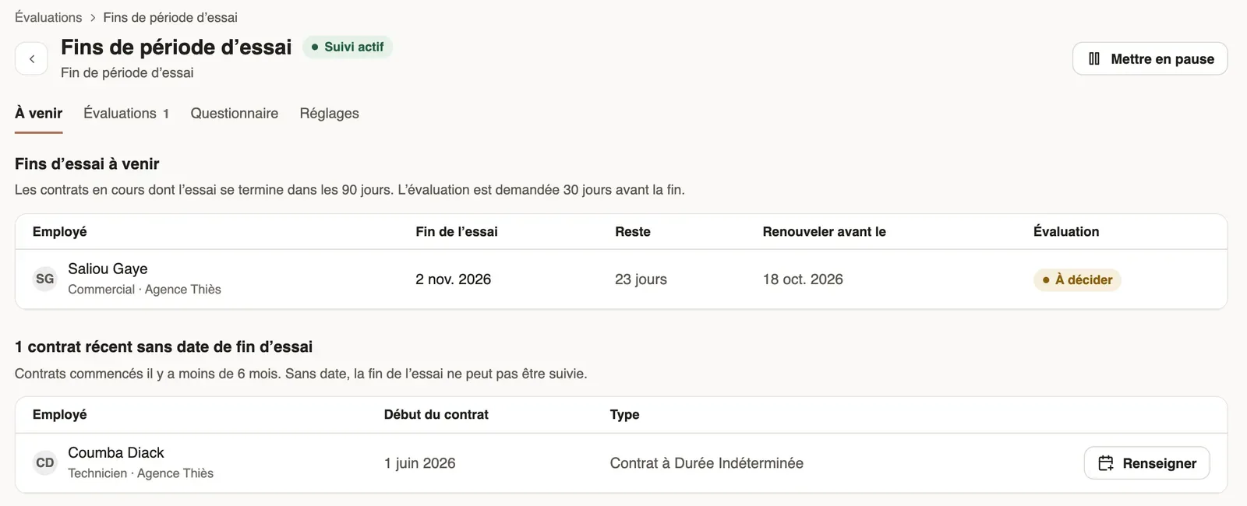Click Technicien · Agence Thiès subtitle
This screenshot has height=506, width=1247.
140,473
